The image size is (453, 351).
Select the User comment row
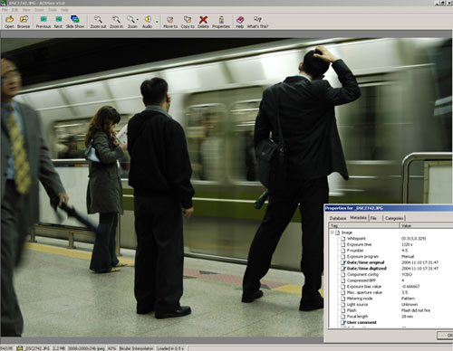click(396, 322)
